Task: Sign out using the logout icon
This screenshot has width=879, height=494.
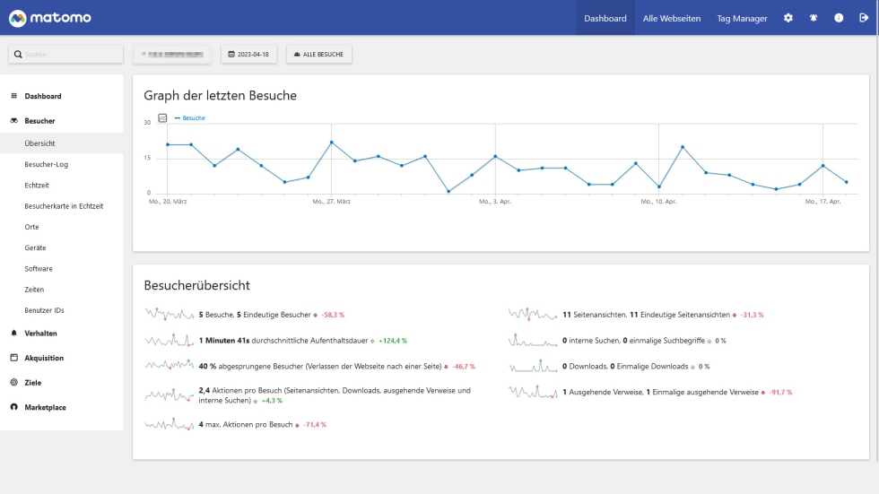Action: [x=864, y=18]
